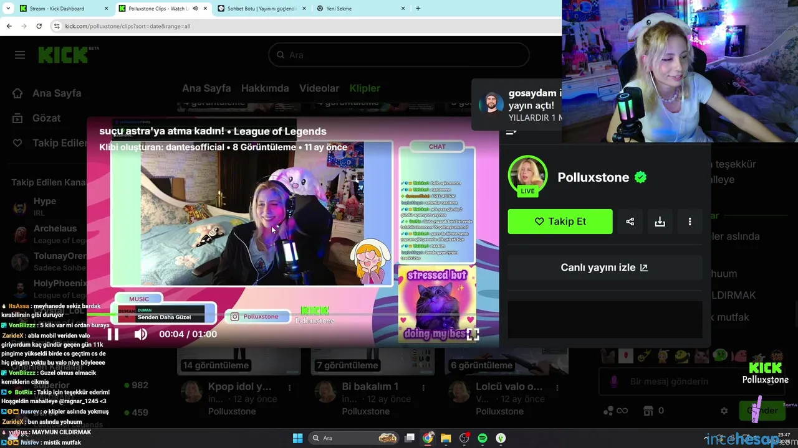The width and height of the screenshot is (798, 448).
Task: Switch to the Yeni Sekme browser tab
Action: [360, 9]
